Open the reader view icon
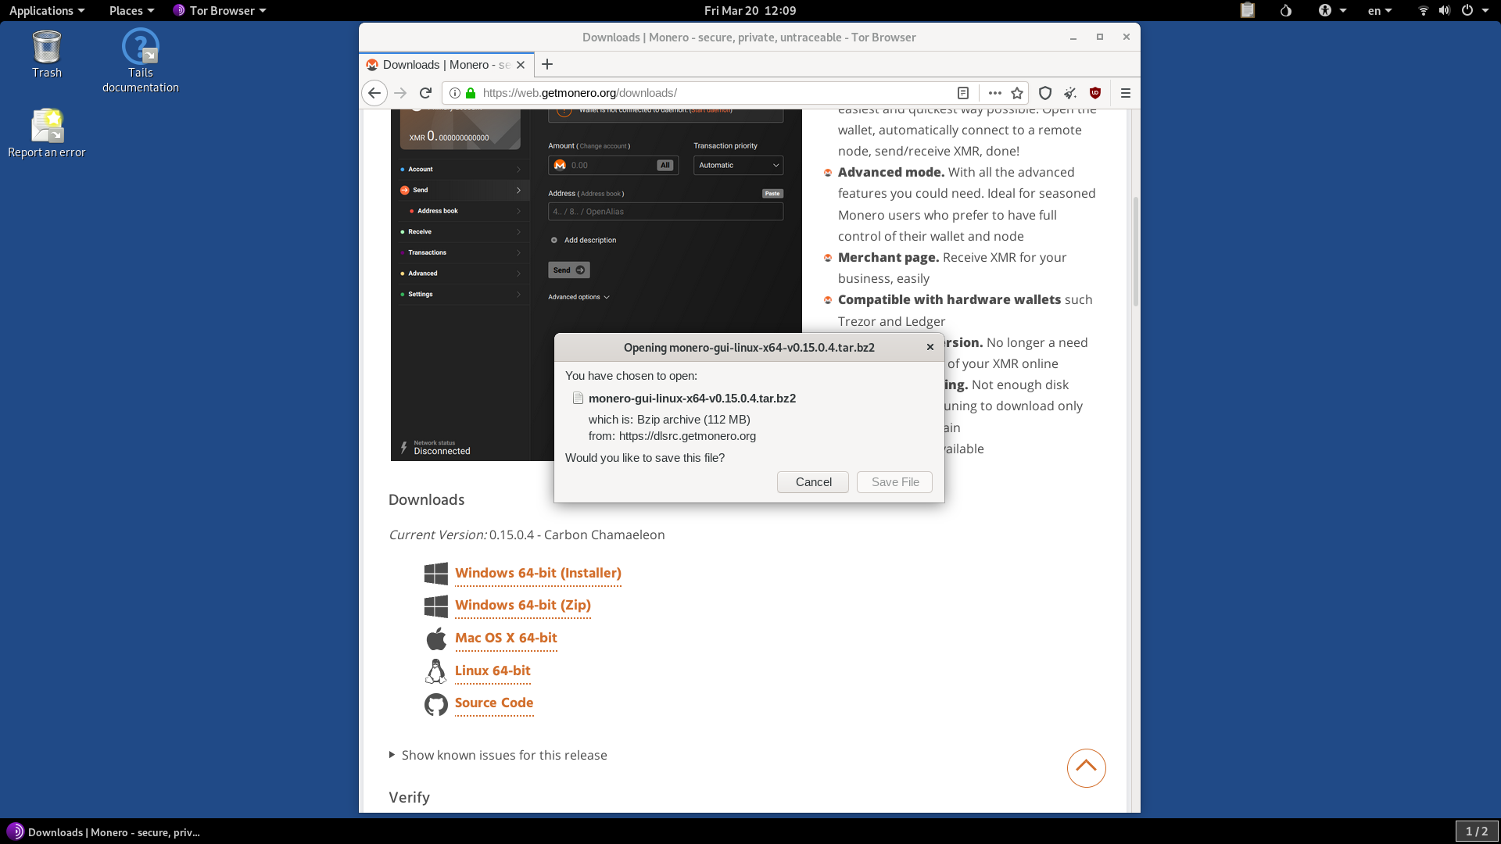This screenshot has height=844, width=1501. coord(963,93)
